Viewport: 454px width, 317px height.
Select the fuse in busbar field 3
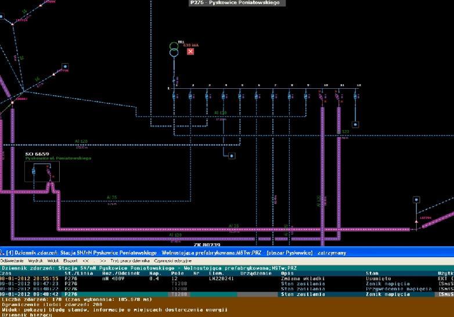point(207,95)
